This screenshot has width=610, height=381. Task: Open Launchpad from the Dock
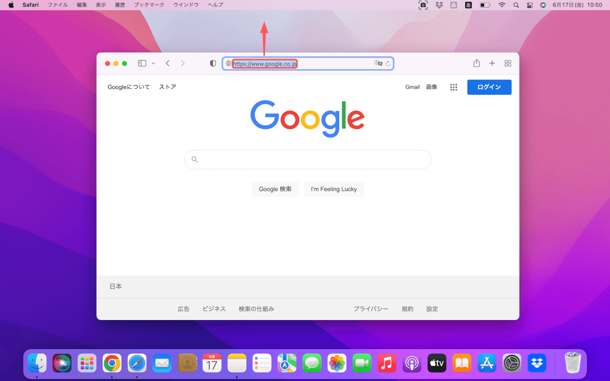point(87,363)
